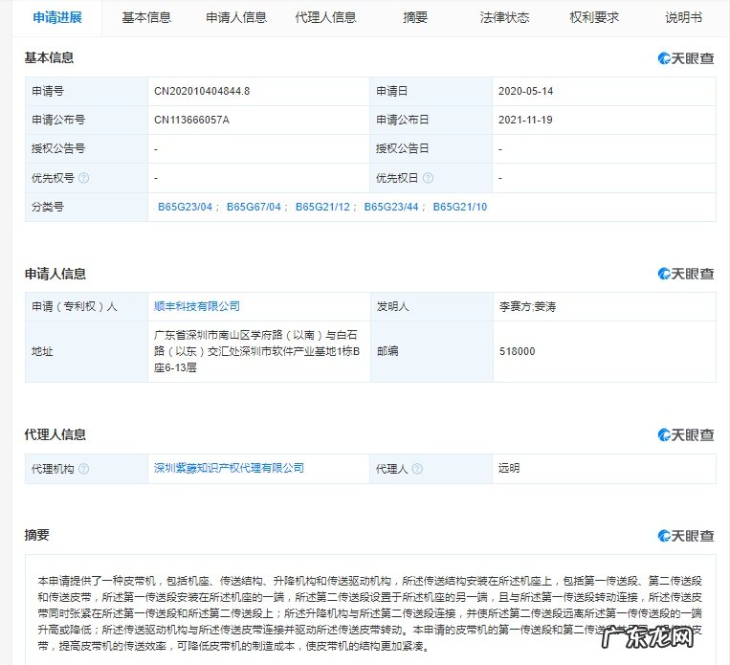
Task: Click the 申请号 label cell
Action: tap(87, 91)
